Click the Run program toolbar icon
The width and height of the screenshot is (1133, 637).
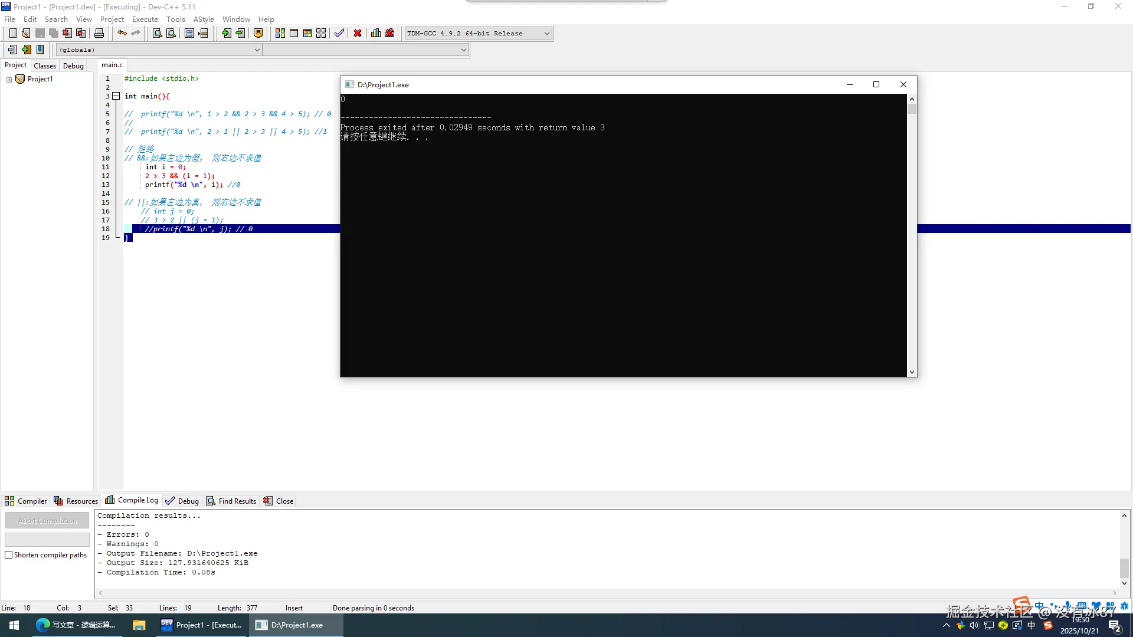[x=294, y=33]
